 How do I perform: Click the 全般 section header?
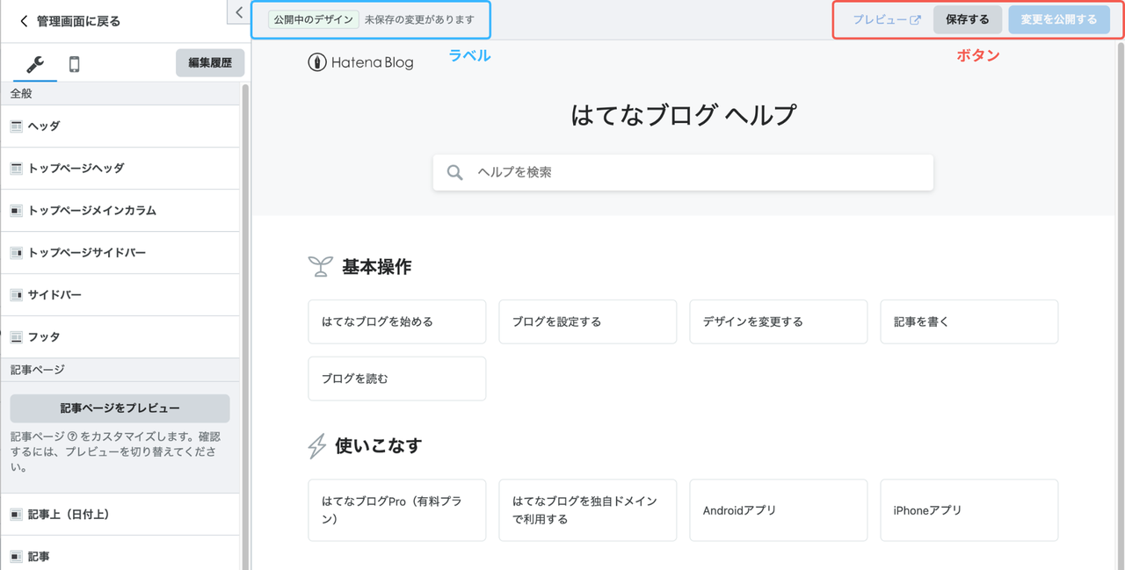120,94
